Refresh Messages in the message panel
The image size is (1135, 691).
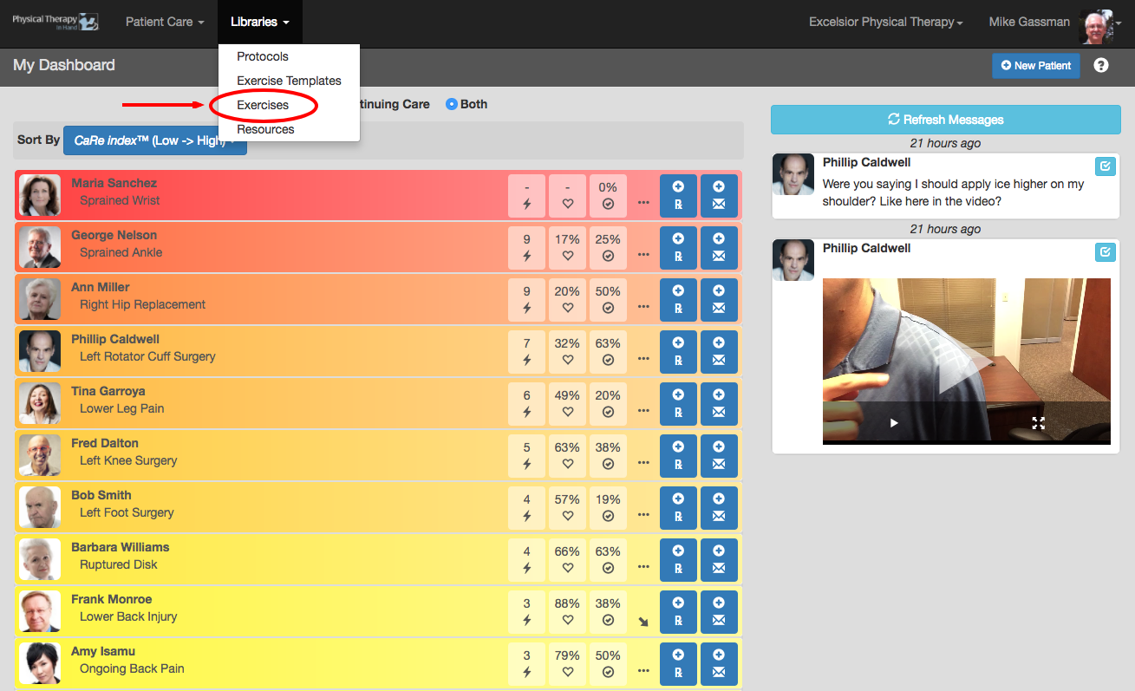945,120
